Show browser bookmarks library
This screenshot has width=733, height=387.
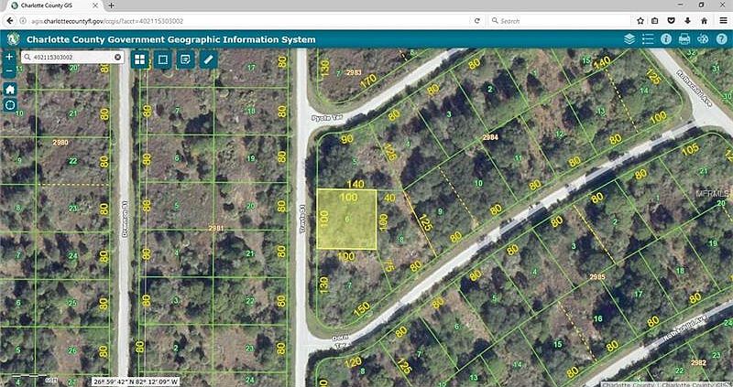[655, 21]
